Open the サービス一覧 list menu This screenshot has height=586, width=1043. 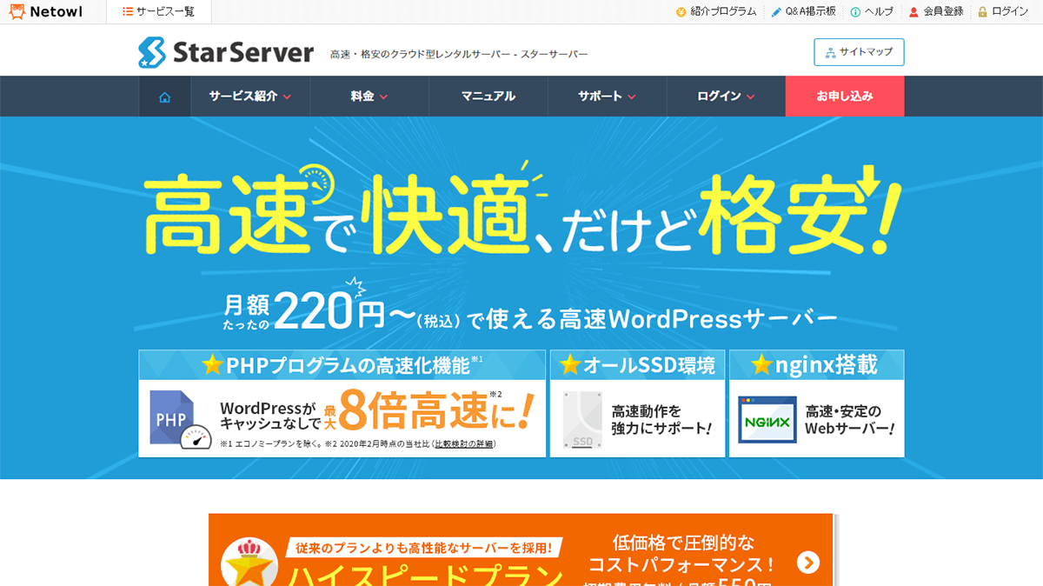point(158,12)
